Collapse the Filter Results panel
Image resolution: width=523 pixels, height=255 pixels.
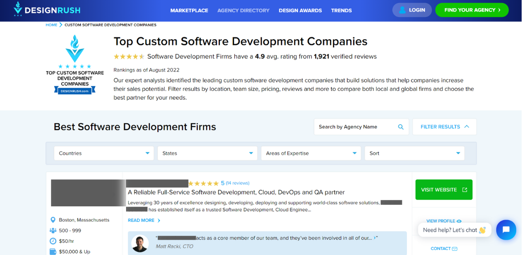pyautogui.click(x=444, y=127)
